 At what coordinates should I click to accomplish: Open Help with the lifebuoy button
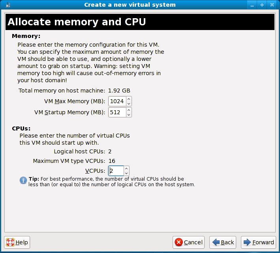click(x=17, y=242)
